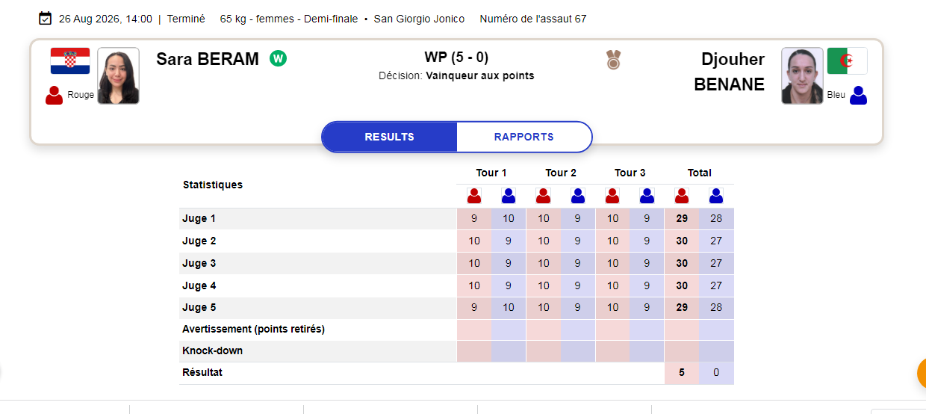Click the red boxer icon under Total
This screenshot has height=414, width=926.
point(682,196)
